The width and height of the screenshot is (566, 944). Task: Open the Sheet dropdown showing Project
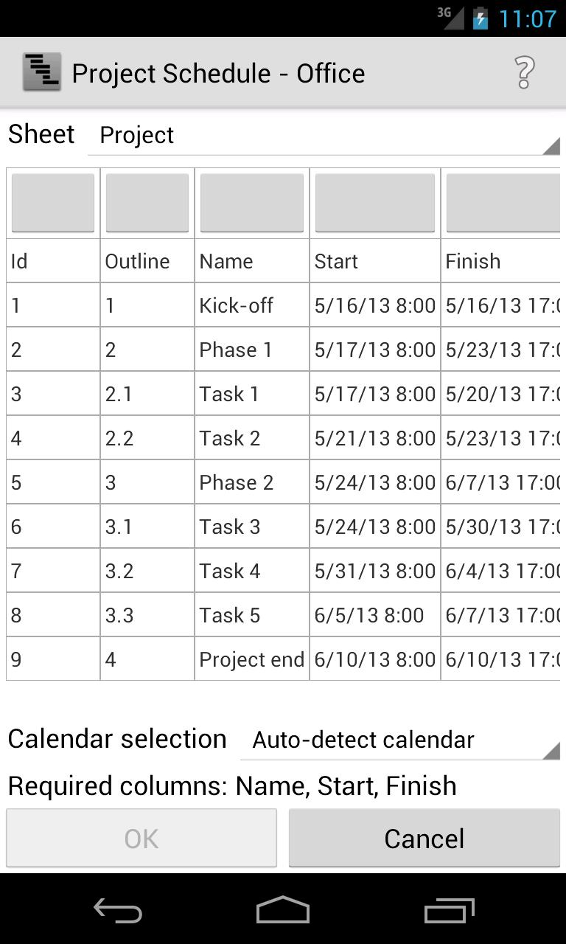coord(324,135)
